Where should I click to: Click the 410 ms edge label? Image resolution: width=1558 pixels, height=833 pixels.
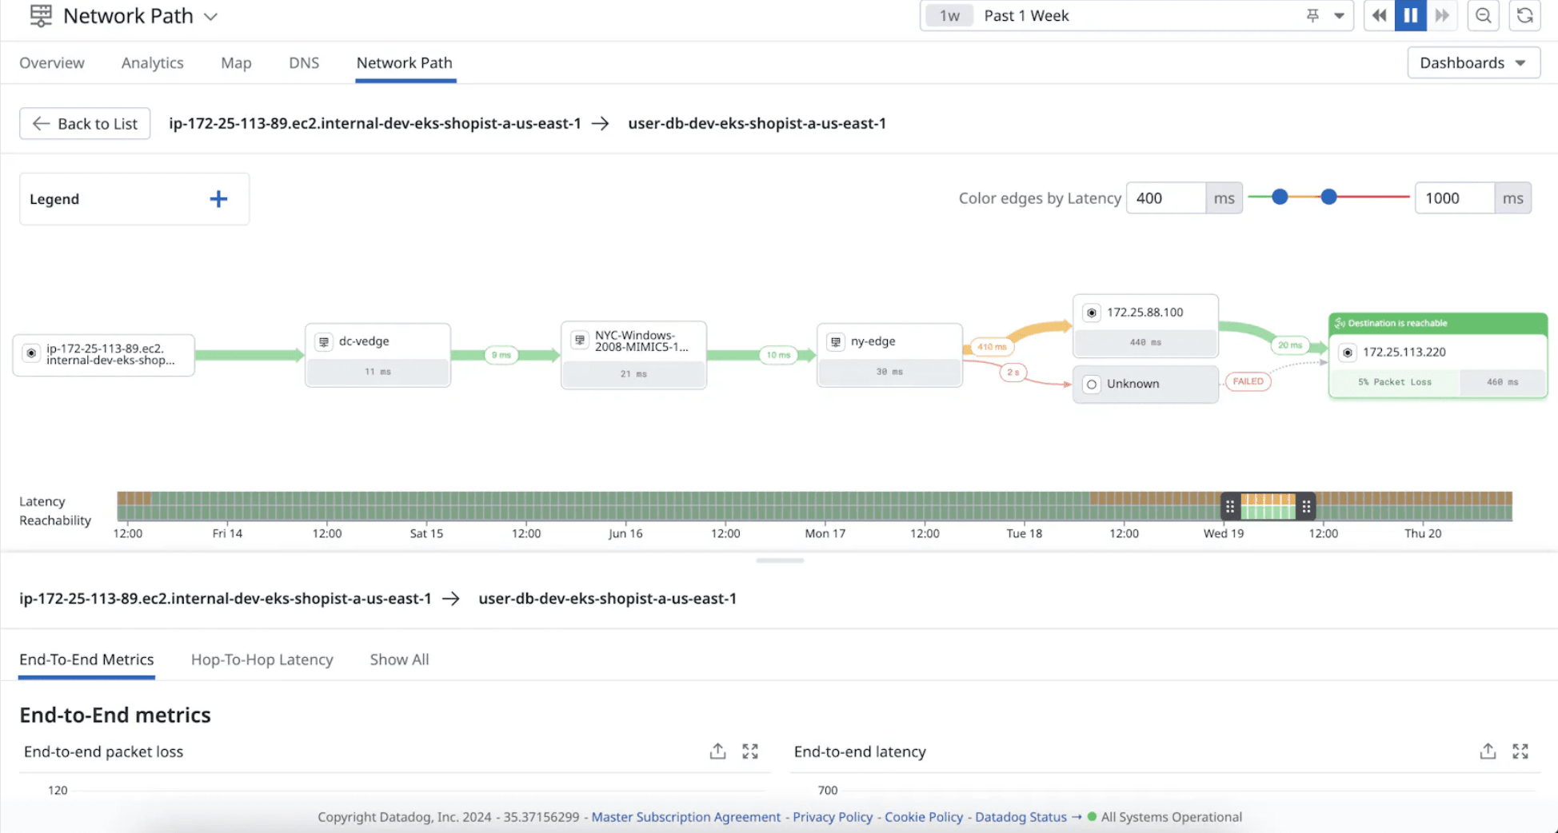point(992,347)
